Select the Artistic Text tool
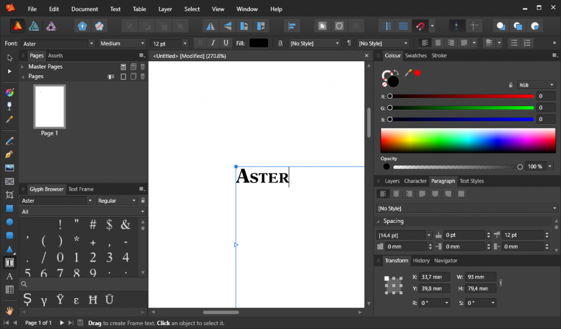Image resolution: width=561 pixels, height=329 pixels. (x=10, y=276)
